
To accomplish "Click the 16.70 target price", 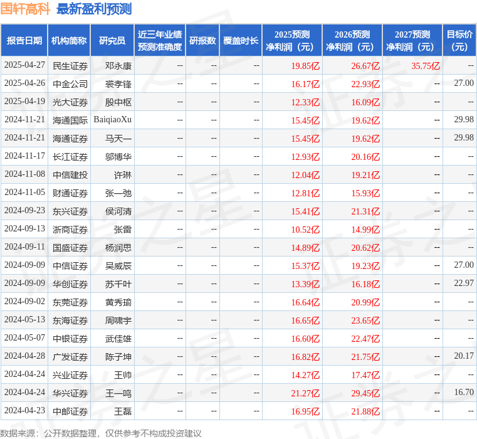I will coord(464,392).
